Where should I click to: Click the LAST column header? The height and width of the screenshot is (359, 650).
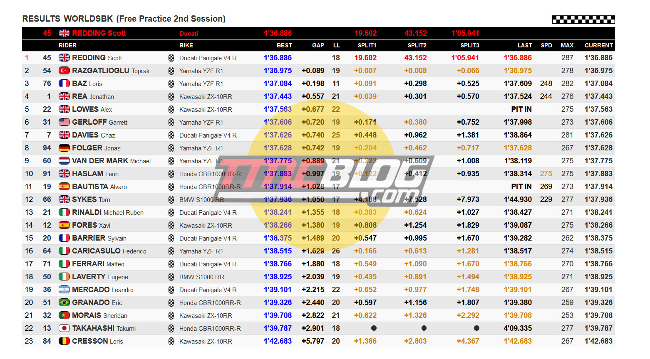(x=525, y=45)
